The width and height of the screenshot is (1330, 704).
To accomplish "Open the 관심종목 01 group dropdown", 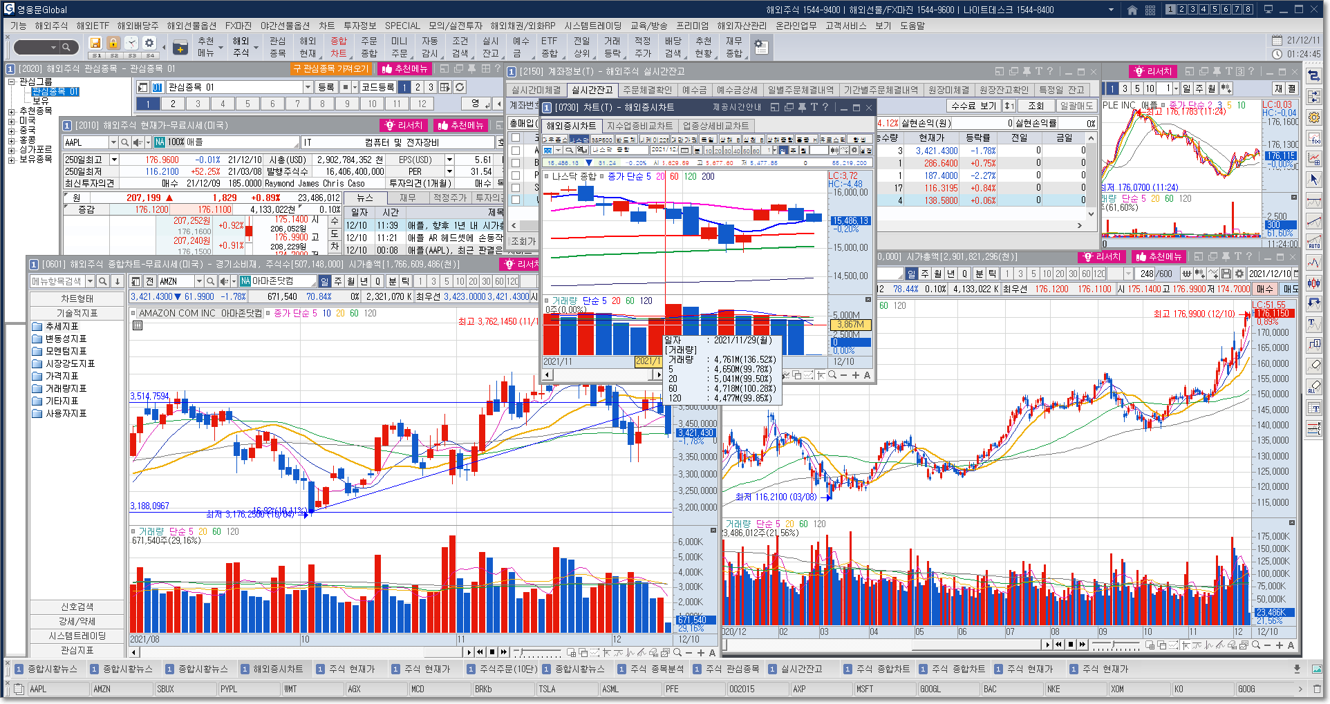I will click(x=308, y=87).
